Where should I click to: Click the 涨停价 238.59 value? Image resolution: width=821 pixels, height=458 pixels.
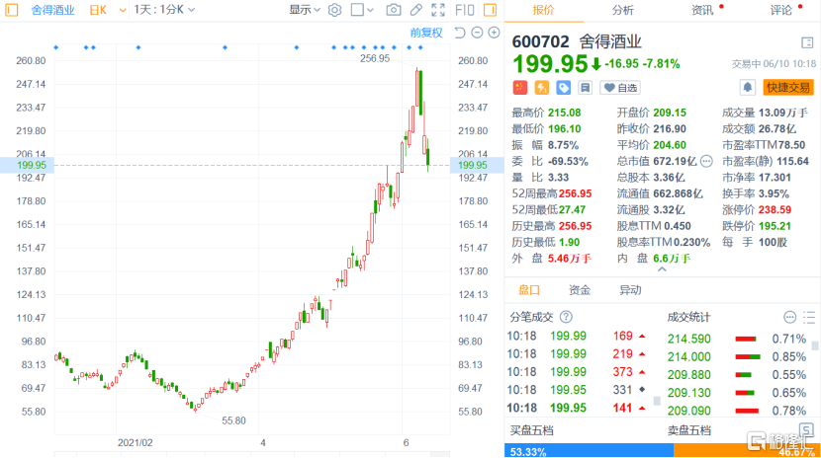[775, 209]
